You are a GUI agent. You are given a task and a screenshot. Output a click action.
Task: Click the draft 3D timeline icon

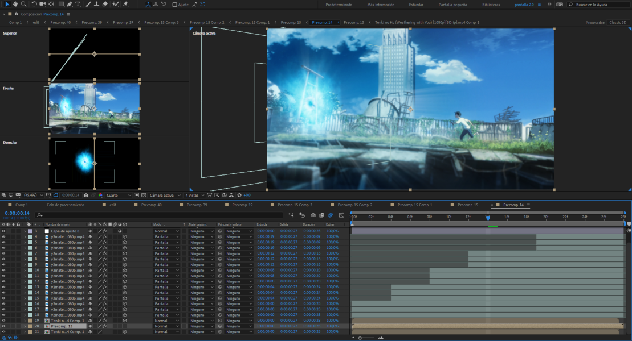tap(302, 215)
